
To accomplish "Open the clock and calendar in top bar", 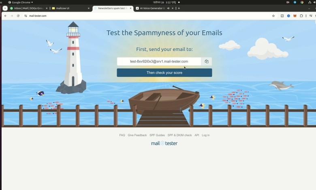I will (164, 2).
